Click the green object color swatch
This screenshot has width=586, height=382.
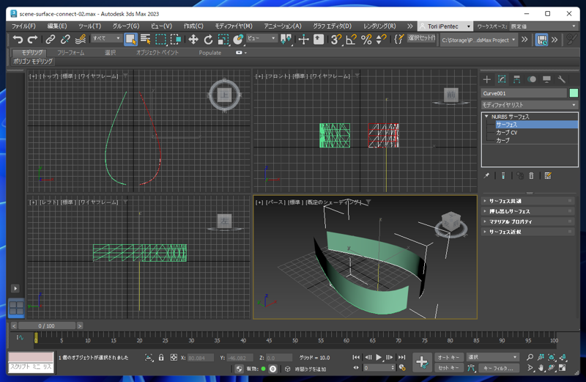click(574, 93)
